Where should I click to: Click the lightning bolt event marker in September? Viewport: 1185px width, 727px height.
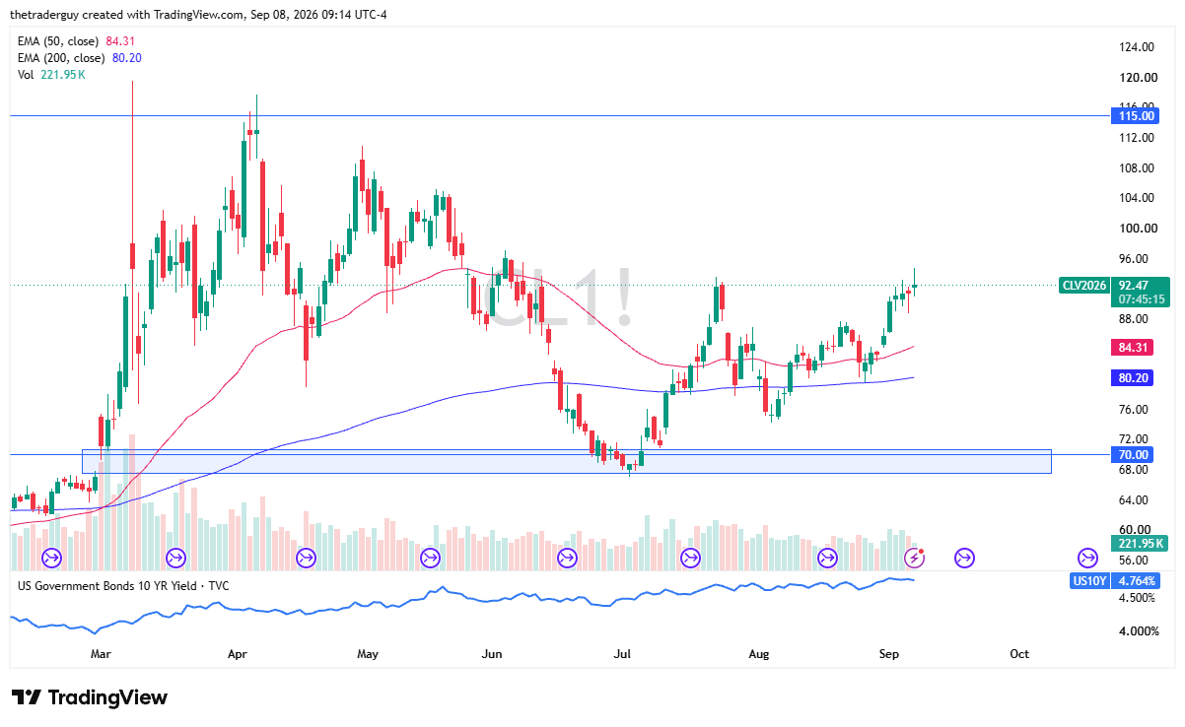pos(915,559)
